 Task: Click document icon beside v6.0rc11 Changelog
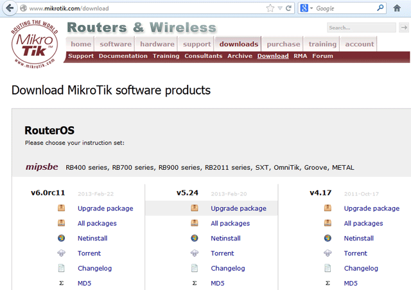[62, 268]
